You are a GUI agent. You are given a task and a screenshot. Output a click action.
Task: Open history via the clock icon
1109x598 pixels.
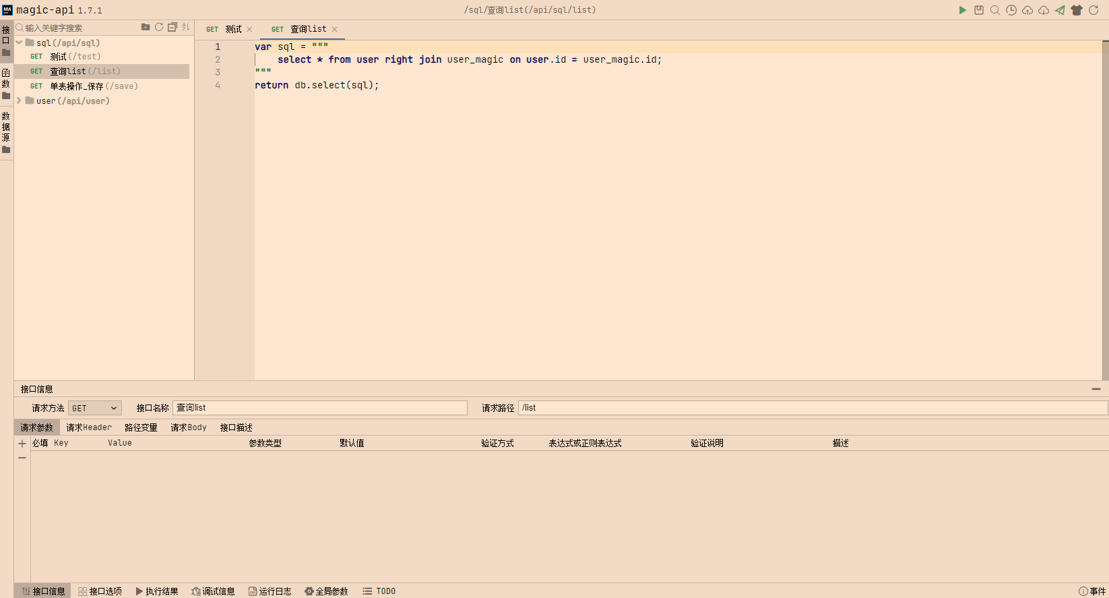1011,10
